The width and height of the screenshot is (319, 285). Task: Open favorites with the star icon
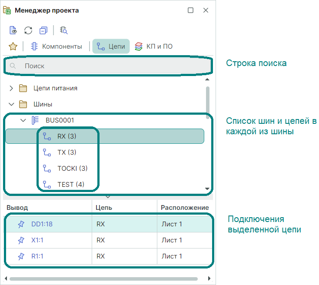point(13,46)
